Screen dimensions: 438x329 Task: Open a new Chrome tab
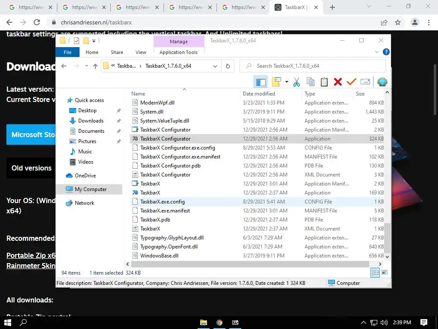[332, 7]
